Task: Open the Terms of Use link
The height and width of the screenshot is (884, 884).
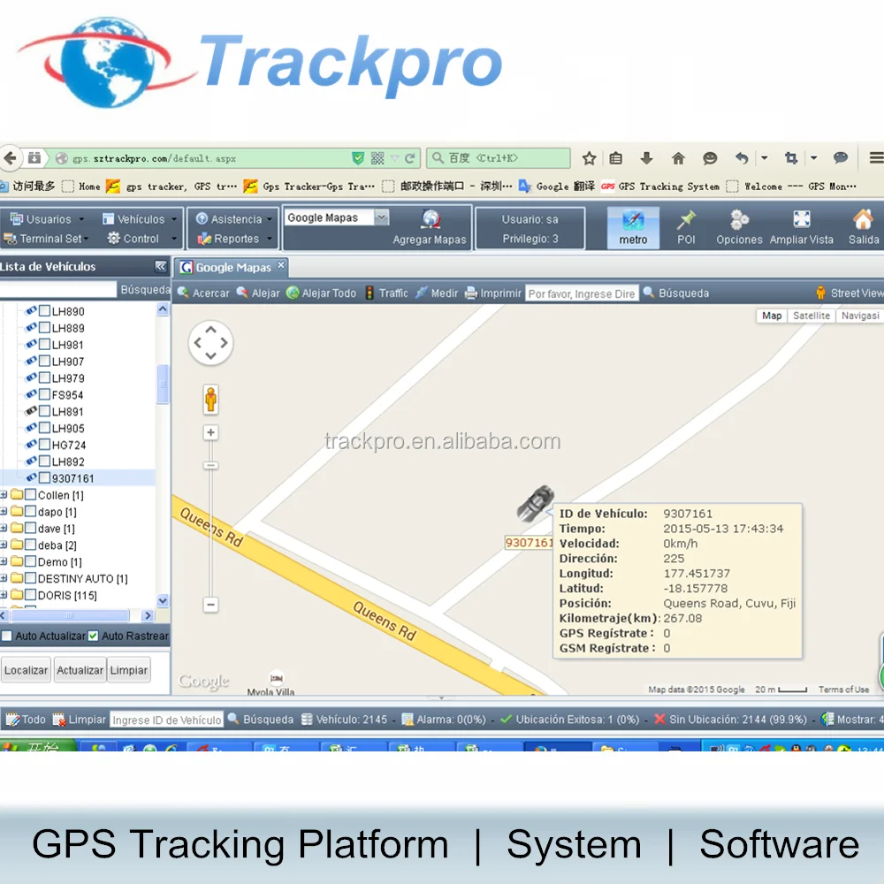Action: [x=843, y=690]
